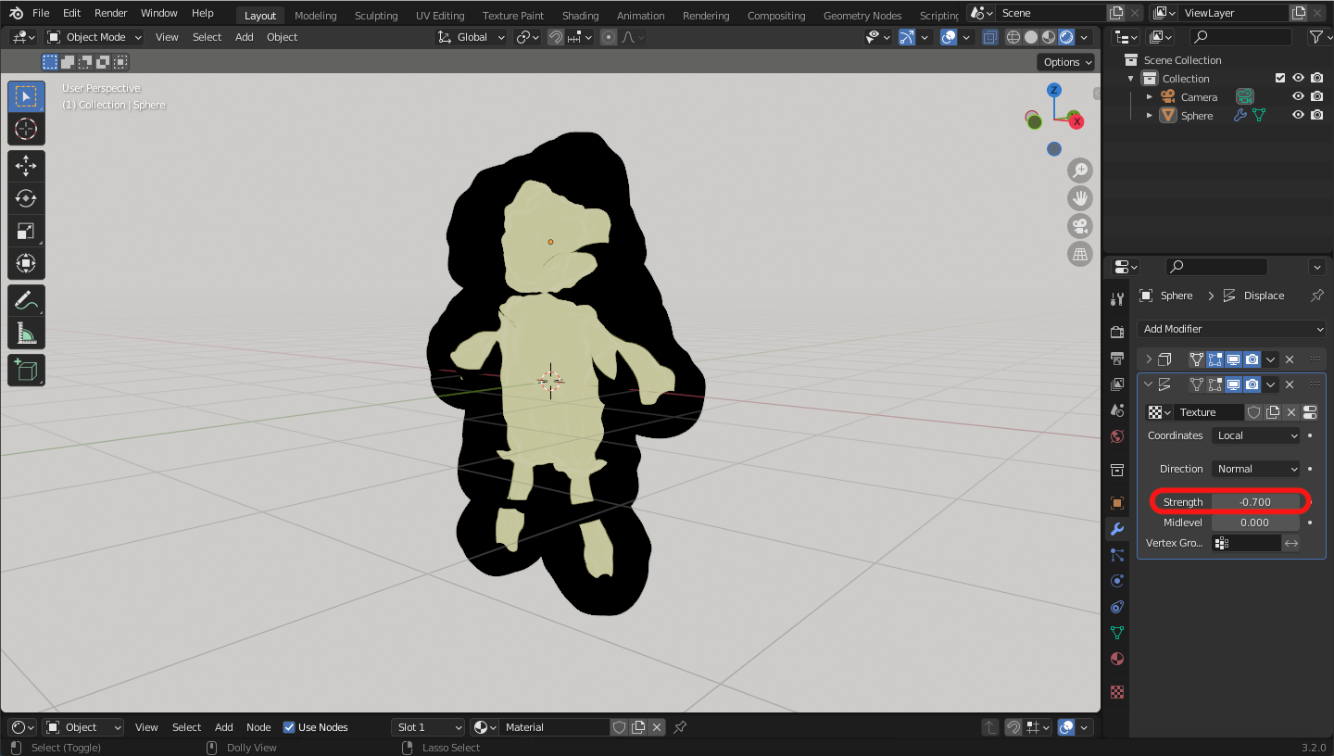Remove the Displace modifier with its X button
The width and height of the screenshot is (1334, 756).
point(1290,384)
